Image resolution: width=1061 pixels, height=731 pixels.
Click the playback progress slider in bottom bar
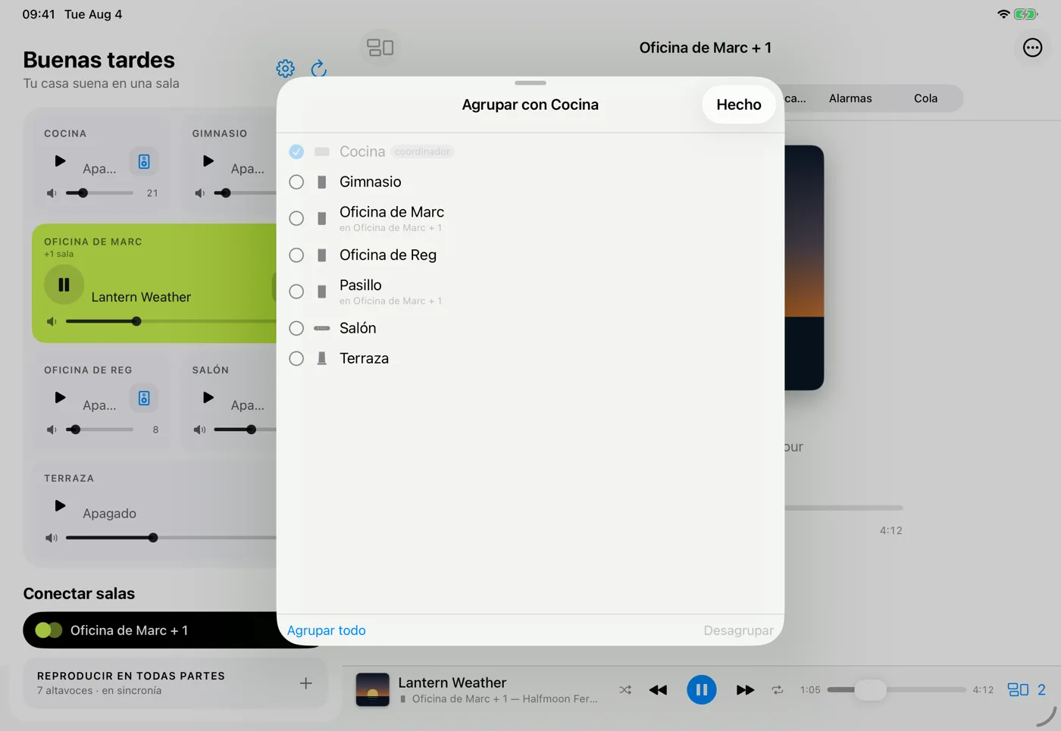tap(897, 690)
